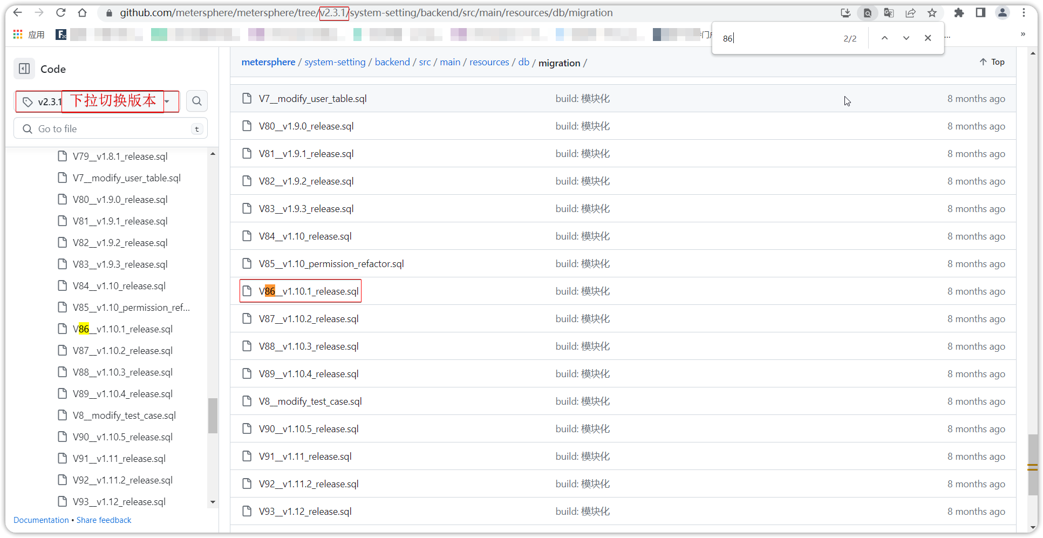This screenshot has width=1043, height=538.
Task: Select V79__v1.8.1_release.sql in sidebar tree
Action: [x=120, y=156]
